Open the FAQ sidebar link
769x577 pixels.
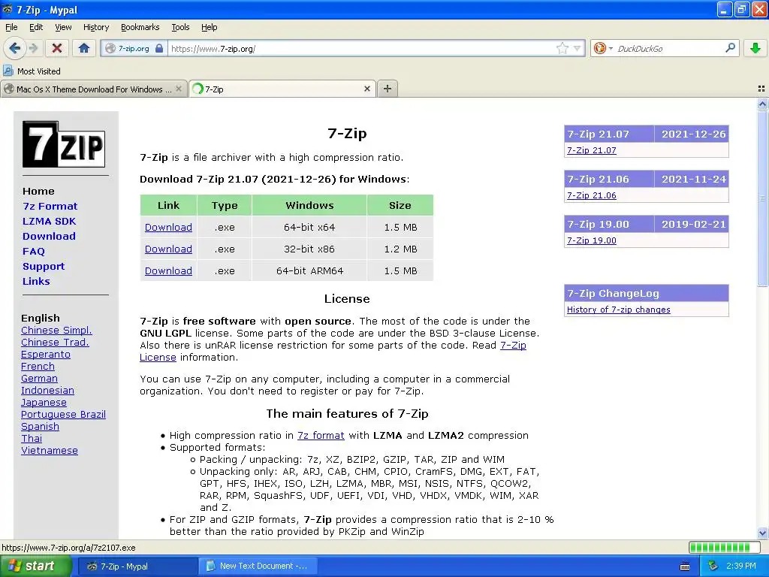tap(33, 251)
